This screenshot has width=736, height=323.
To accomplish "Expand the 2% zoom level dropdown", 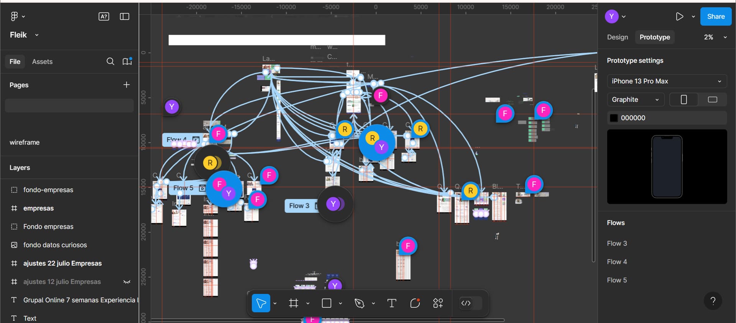I will point(715,37).
